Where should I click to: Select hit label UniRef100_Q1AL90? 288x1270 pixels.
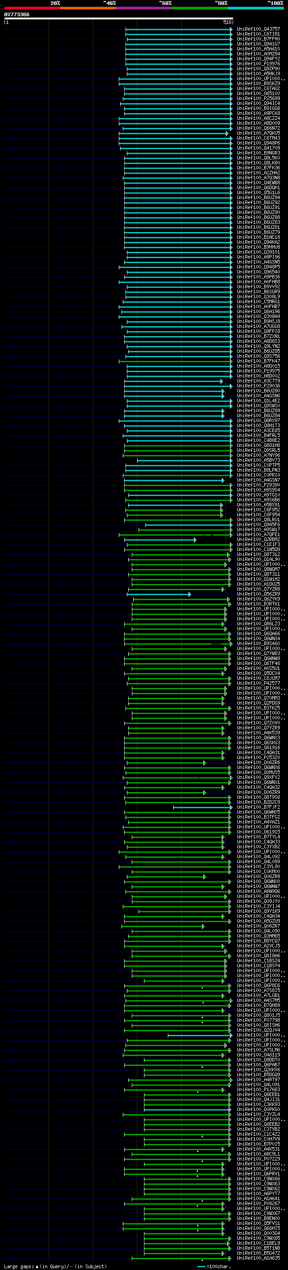258,559
